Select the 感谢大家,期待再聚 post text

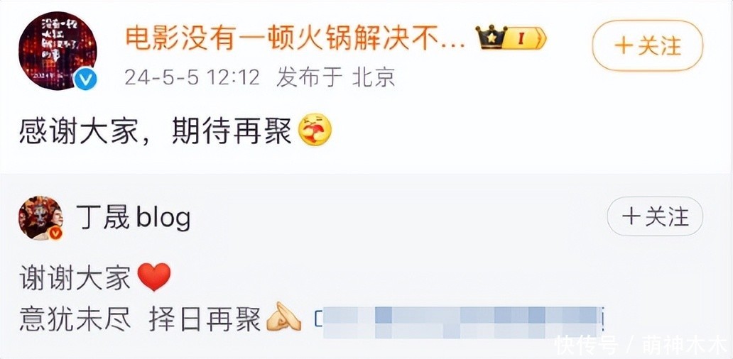156,129
